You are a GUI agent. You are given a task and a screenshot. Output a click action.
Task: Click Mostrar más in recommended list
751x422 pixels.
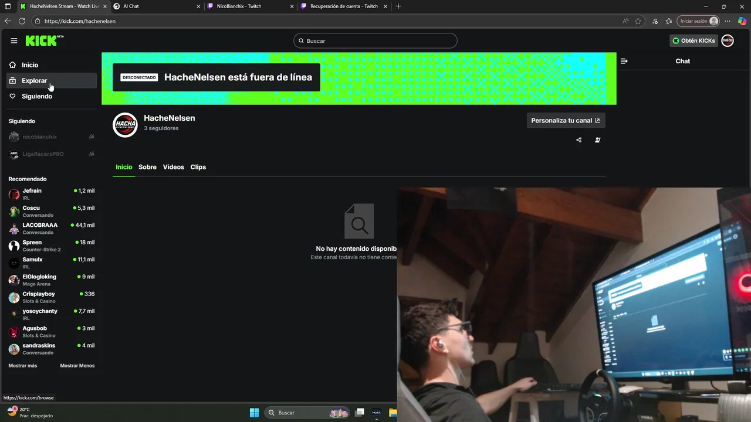point(23,366)
